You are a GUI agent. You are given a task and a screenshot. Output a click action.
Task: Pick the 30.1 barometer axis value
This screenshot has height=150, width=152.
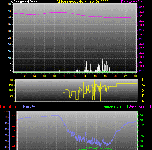click(142, 12)
